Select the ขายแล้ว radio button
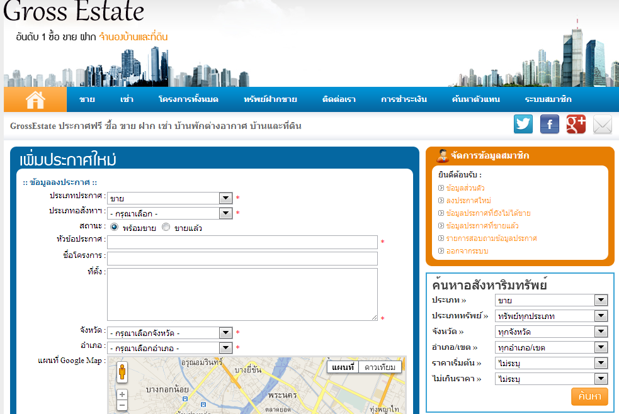The image size is (619, 414). 166,227
